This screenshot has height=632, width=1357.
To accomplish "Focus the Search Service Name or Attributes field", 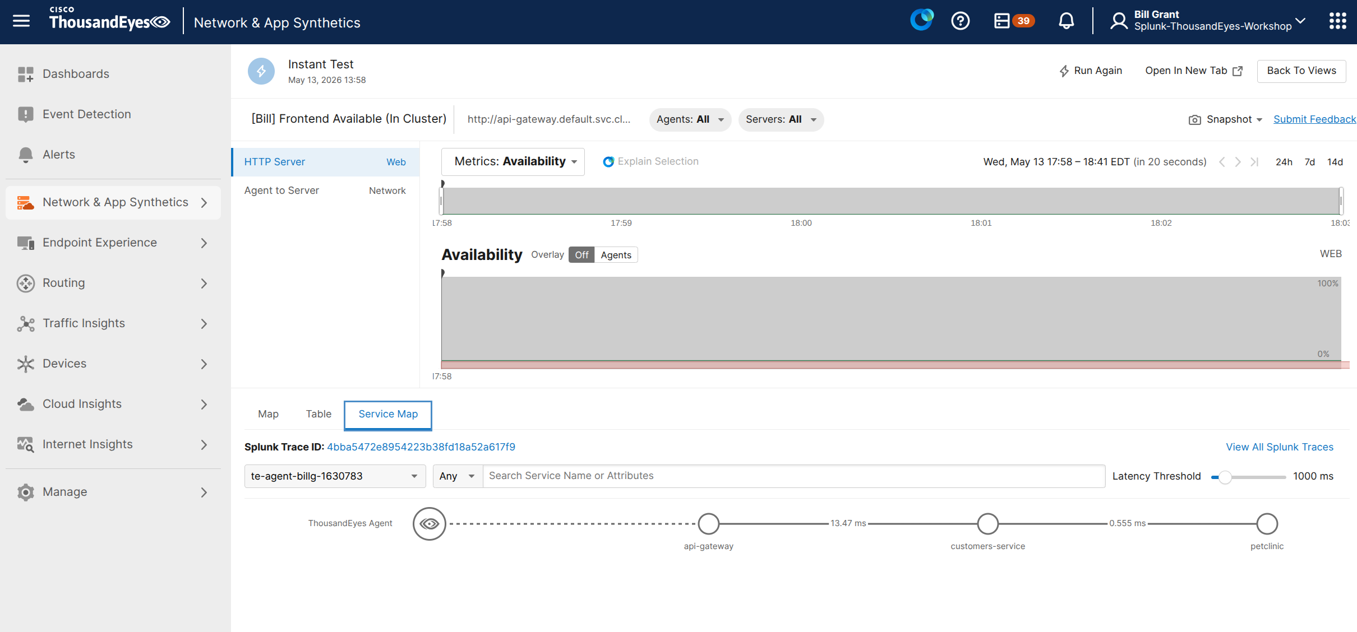I will (x=794, y=476).
